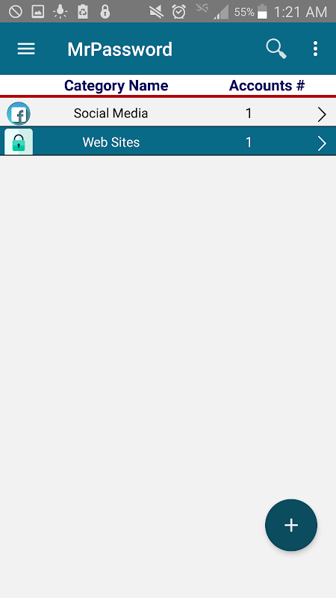Tap the magnifier search icon
Screen dimensions: 336x598
276,49
